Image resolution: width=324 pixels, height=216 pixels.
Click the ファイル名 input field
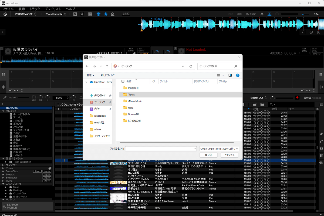(x=161, y=148)
